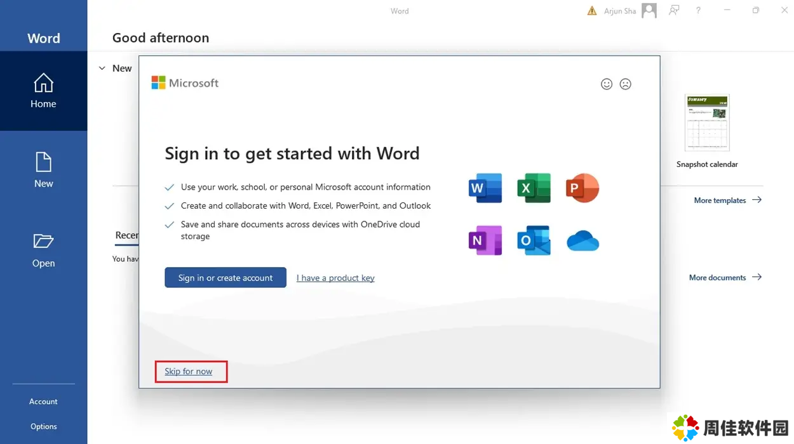Click the Outlook app icon in dialog
794x444 pixels.
click(x=534, y=240)
